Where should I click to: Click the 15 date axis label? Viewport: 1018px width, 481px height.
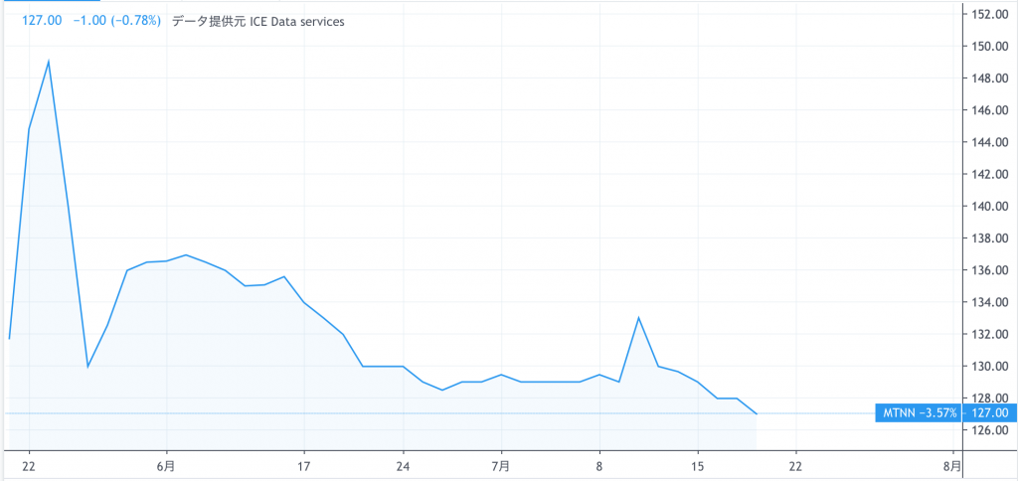[x=697, y=465]
